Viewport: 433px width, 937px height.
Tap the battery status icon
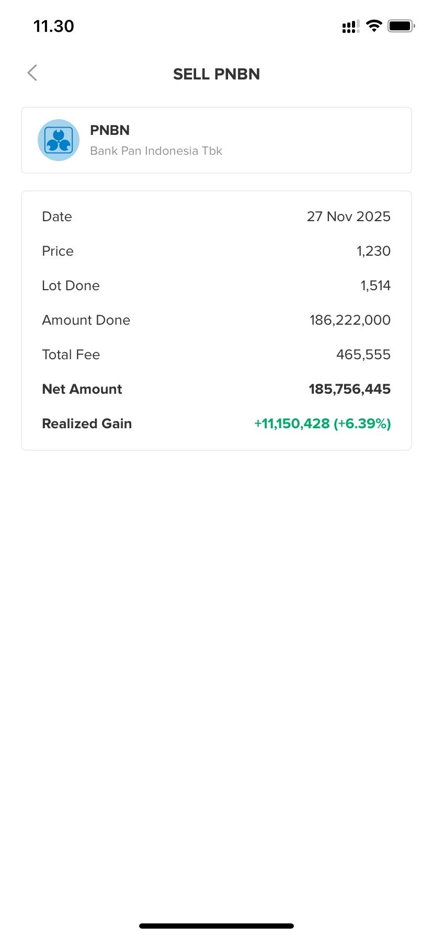[x=401, y=26]
